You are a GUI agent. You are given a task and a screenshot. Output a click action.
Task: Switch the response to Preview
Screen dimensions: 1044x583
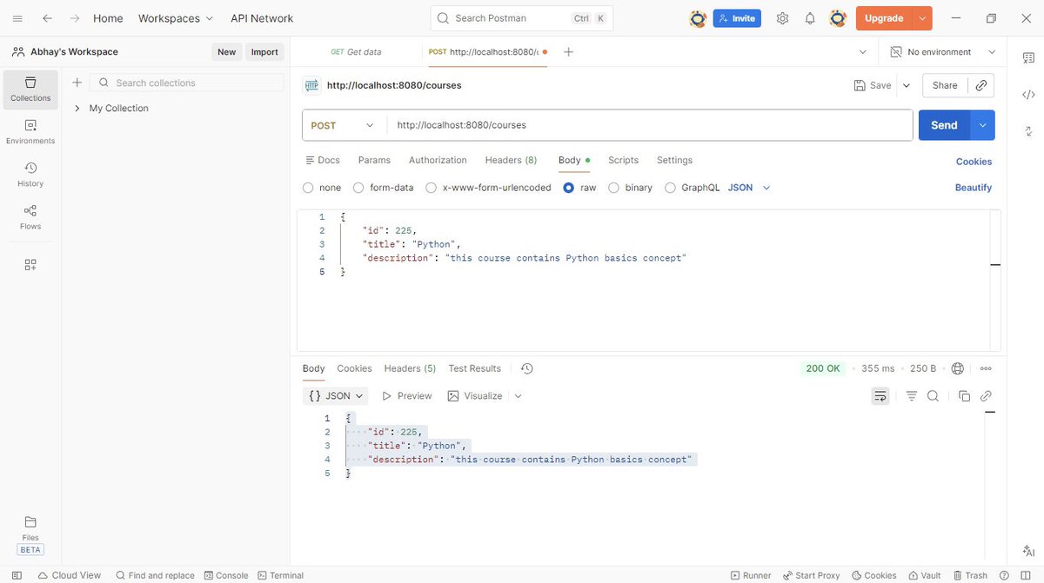click(406, 395)
